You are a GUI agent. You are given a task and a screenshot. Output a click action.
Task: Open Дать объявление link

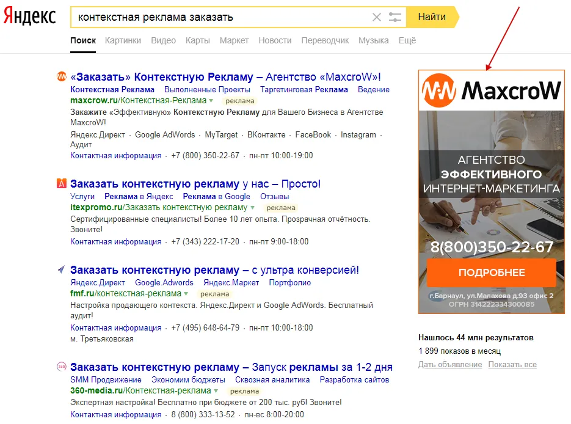pyautogui.click(x=450, y=365)
